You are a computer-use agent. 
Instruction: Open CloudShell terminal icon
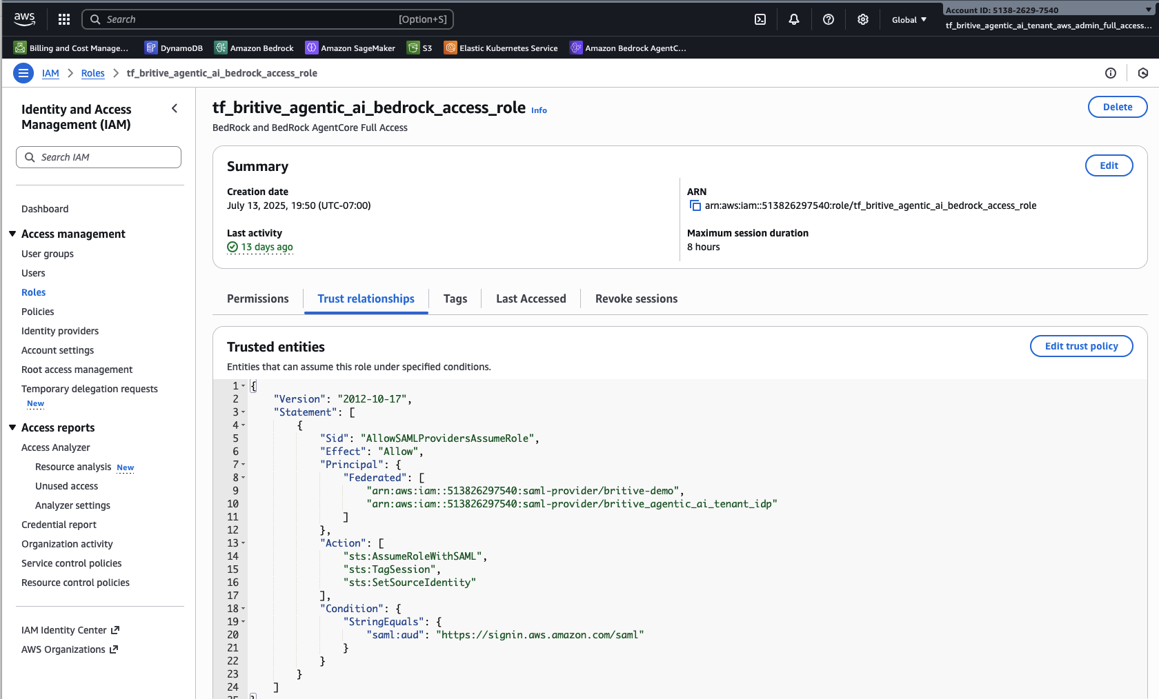point(760,19)
